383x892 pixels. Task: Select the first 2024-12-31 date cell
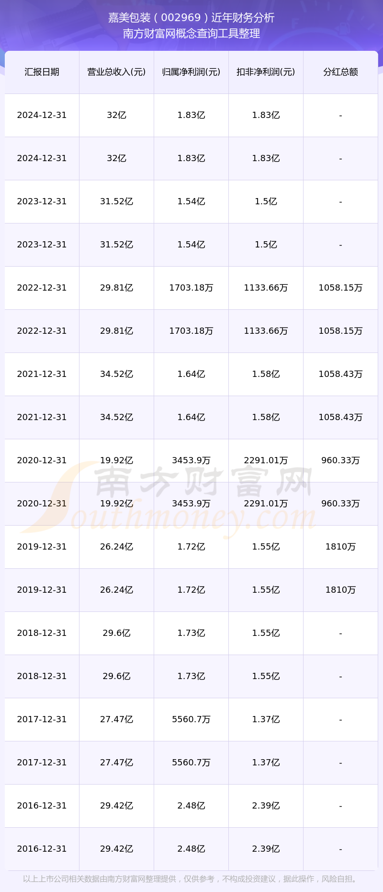pos(42,115)
